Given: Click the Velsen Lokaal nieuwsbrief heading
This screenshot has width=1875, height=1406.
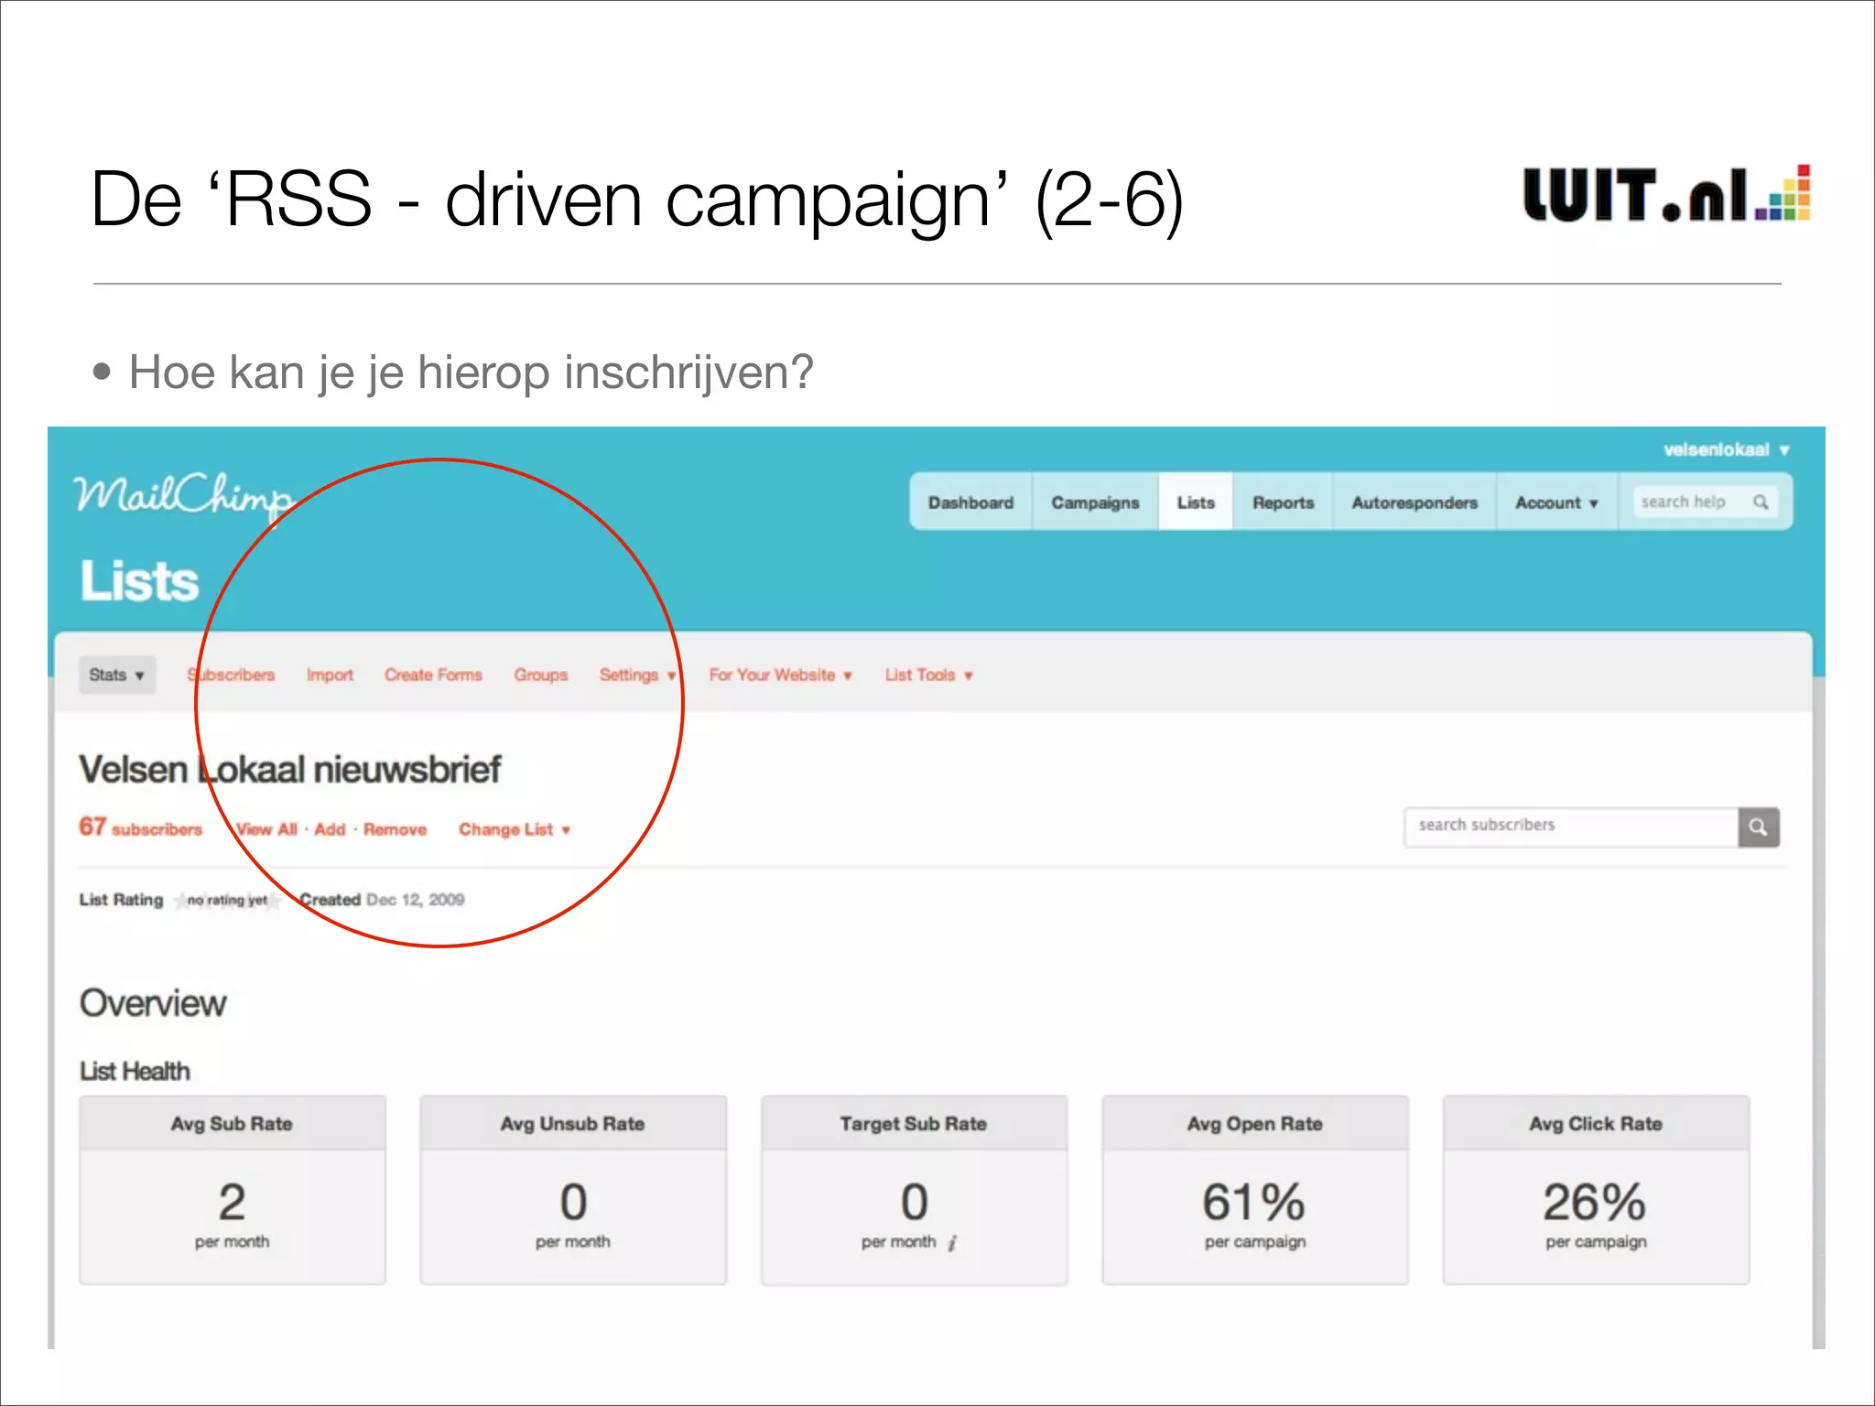Looking at the screenshot, I should (290, 769).
